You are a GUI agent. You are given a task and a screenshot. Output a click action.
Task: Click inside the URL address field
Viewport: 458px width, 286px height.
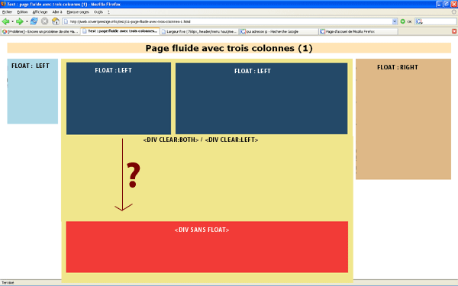pos(231,21)
